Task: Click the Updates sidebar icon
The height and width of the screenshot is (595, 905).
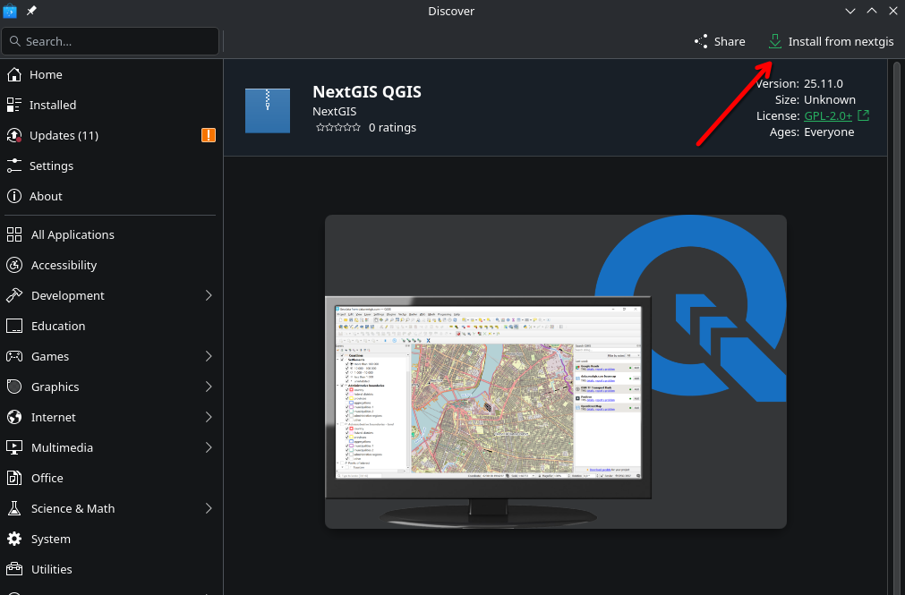Action: click(x=14, y=136)
